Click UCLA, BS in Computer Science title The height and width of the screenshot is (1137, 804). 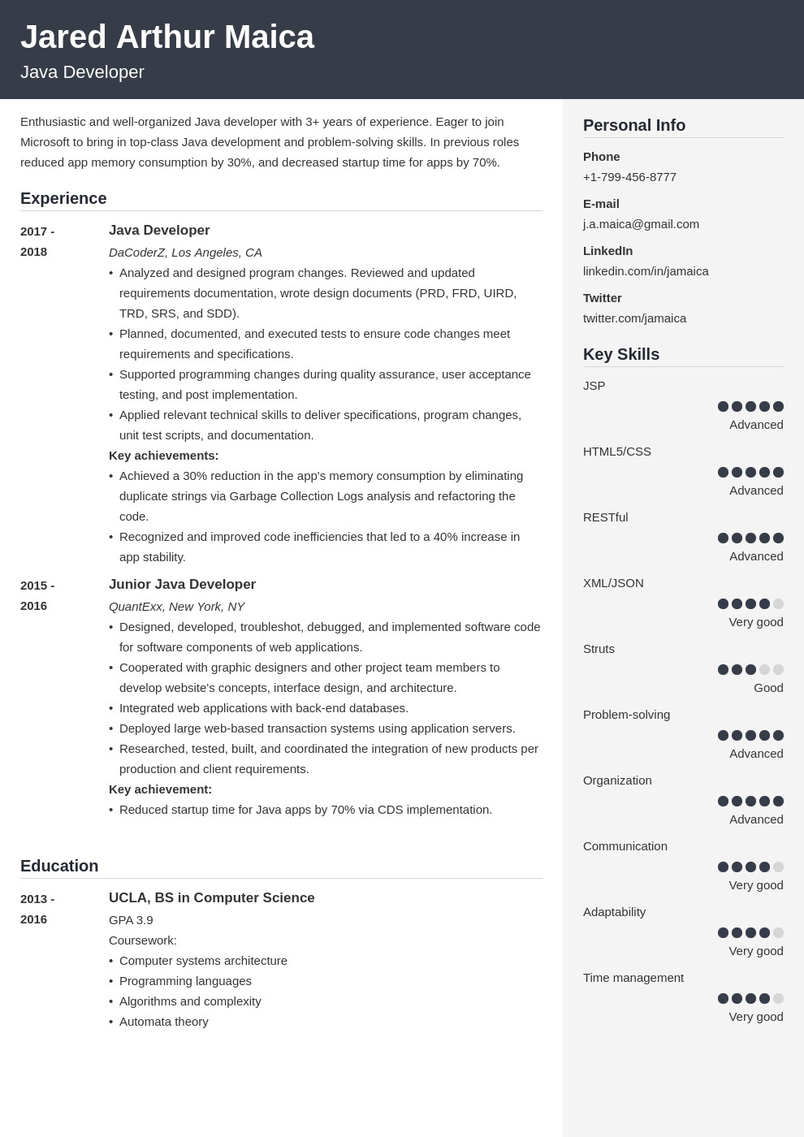(211, 898)
